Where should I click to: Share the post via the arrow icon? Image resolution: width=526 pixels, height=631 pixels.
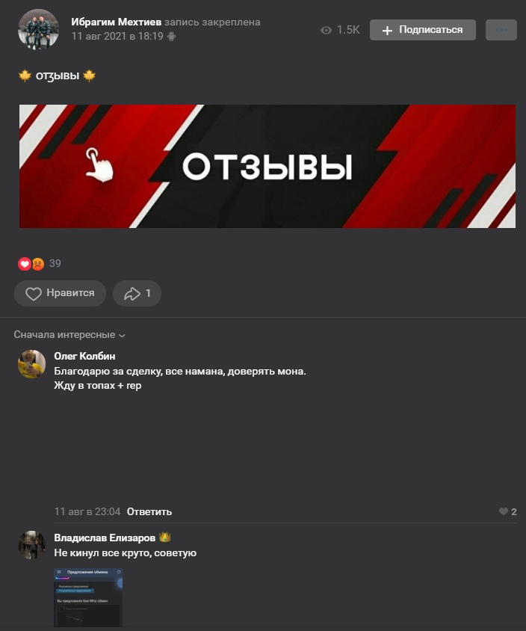pyautogui.click(x=137, y=293)
